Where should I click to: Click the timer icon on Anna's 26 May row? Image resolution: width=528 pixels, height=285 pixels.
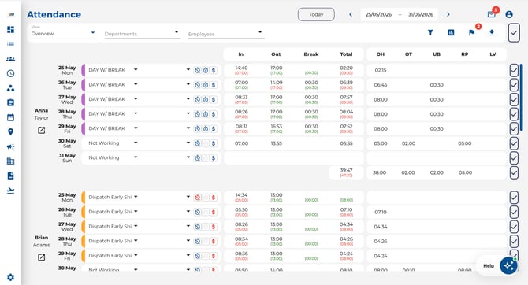[206, 85]
